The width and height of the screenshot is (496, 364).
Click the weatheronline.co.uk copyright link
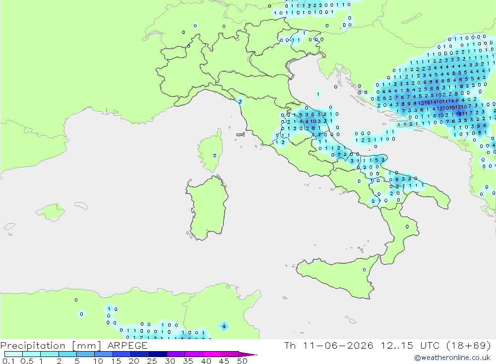pos(452,358)
